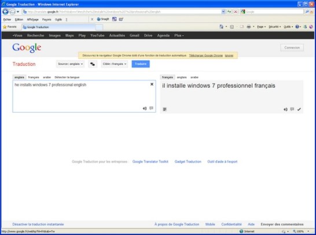Select target language tab français
Image resolution: width=316 pixels, height=235 pixels.
tap(167, 77)
